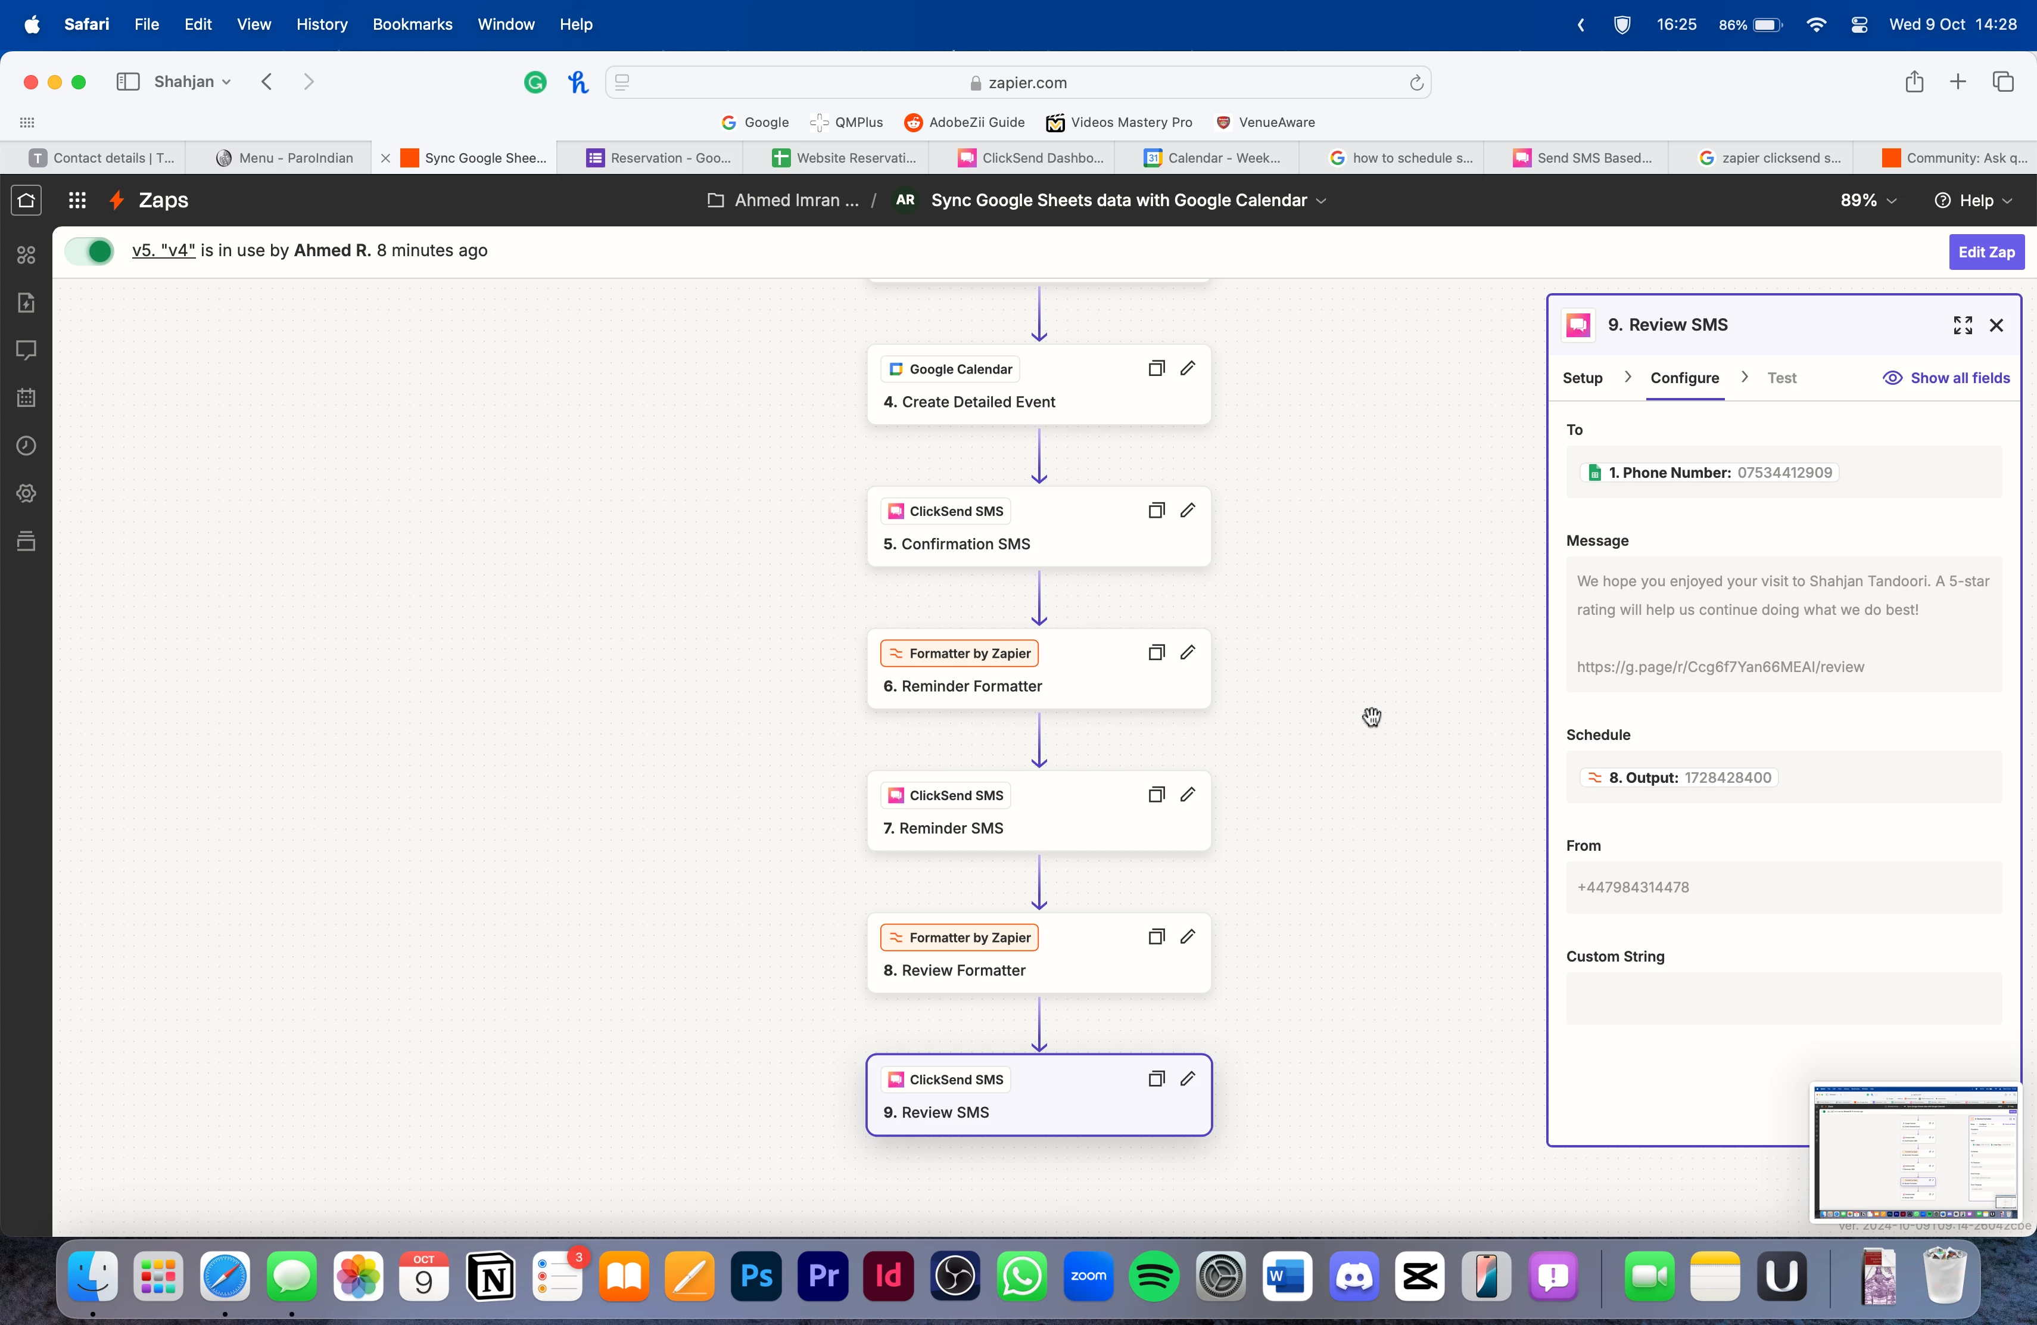The width and height of the screenshot is (2037, 1325).
Task: Click the Edit Zap button
Action: 1986,251
